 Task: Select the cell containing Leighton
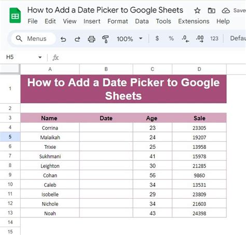(50, 165)
